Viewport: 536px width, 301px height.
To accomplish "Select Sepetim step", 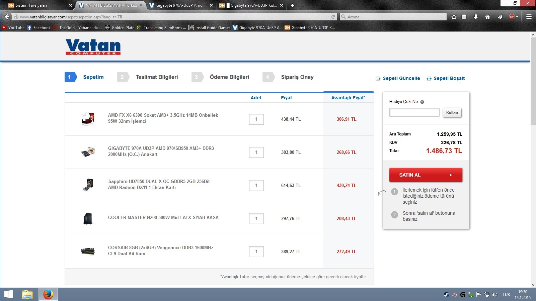I will [84, 77].
